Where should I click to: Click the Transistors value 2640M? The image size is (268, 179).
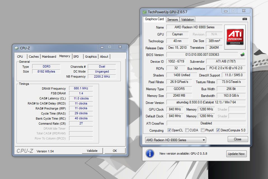tap(214, 48)
